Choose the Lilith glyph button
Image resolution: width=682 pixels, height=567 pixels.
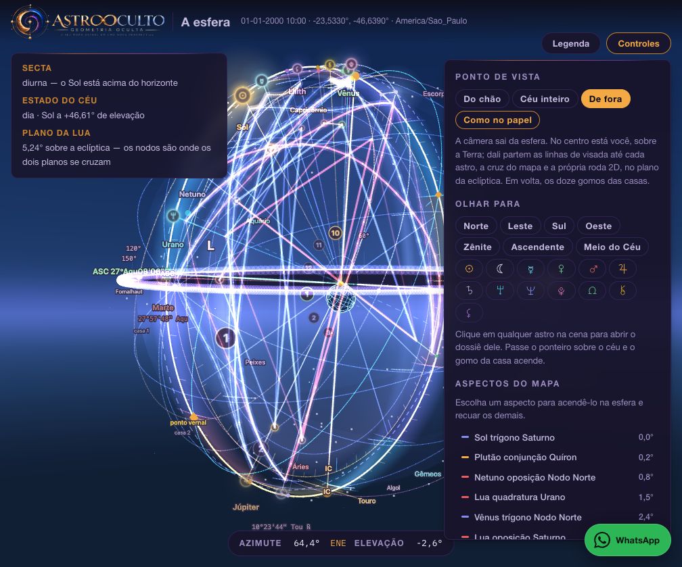(469, 312)
